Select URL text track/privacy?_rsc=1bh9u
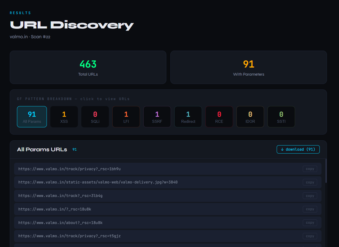 (x=70, y=169)
